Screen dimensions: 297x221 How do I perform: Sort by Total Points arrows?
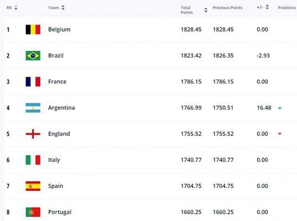206,10
